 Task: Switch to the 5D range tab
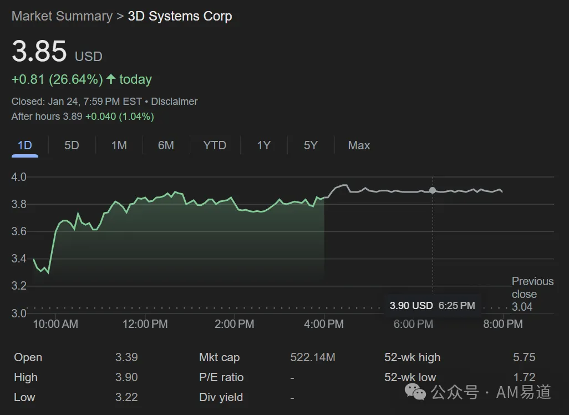click(72, 145)
